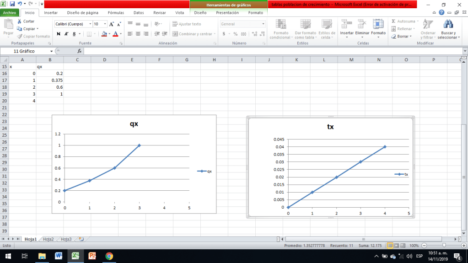Switch to the Hoja2 sheet tab
Screen dimensions: 468x263
(x=48, y=239)
